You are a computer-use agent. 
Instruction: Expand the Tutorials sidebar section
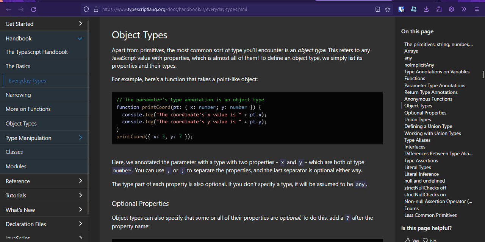click(80, 195)
